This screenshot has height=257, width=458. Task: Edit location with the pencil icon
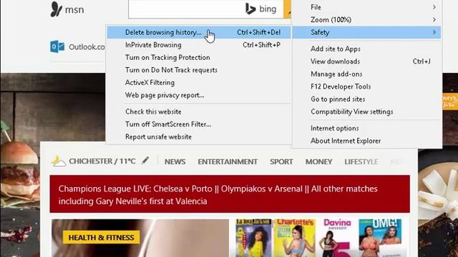tap(145, 160)
